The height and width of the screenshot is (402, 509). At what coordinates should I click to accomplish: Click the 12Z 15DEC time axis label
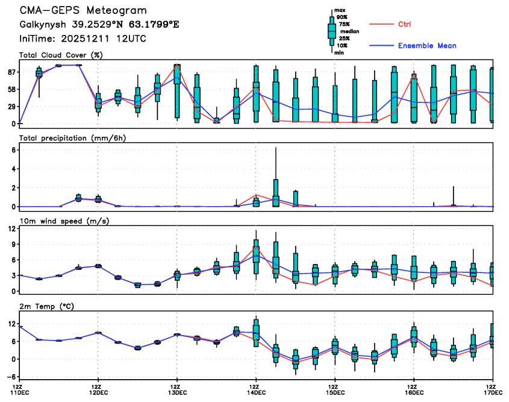pos(336,390)
